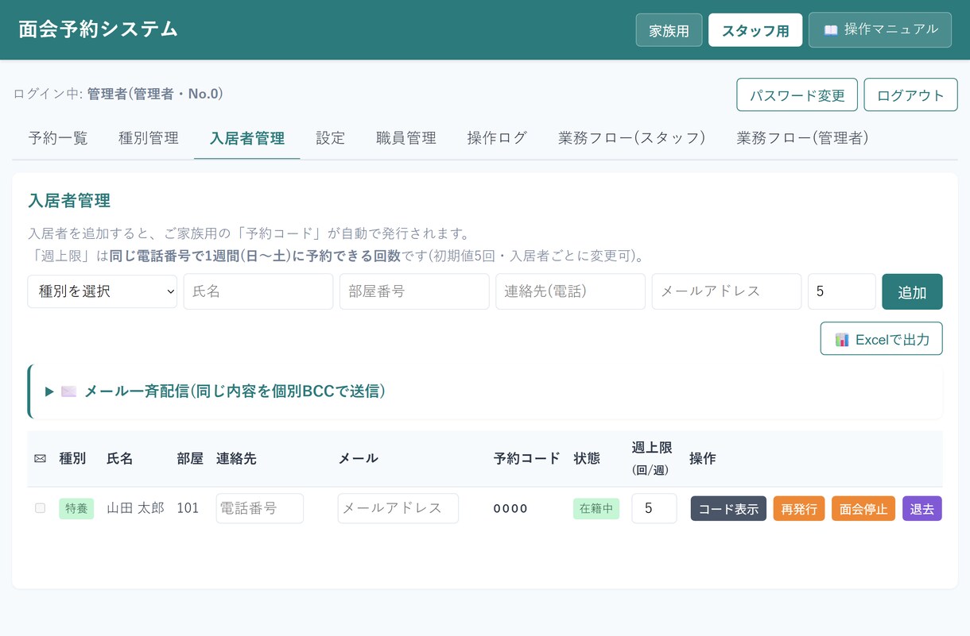Viewport: 970px width, 636px height.
Task: Click the 特養 type badge
Action: coord(76,508)
